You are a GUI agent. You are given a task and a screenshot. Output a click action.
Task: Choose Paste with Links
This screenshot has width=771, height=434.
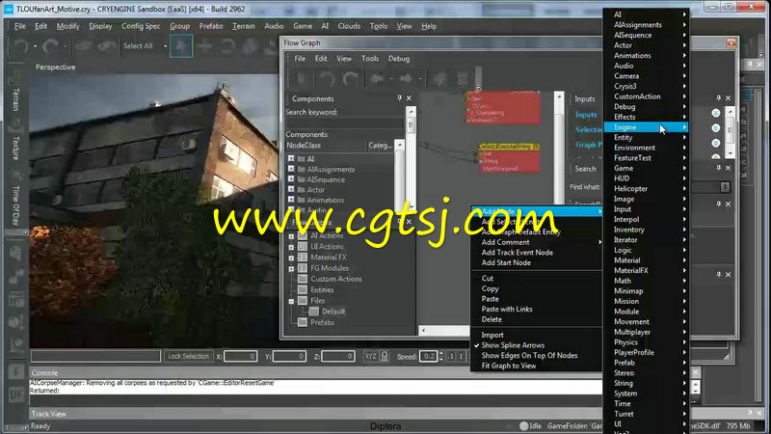[507, 309]
